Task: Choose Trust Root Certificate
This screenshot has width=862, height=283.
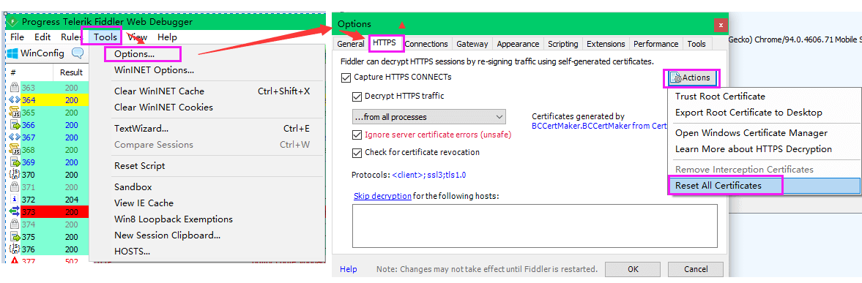Action: (720, 97)
